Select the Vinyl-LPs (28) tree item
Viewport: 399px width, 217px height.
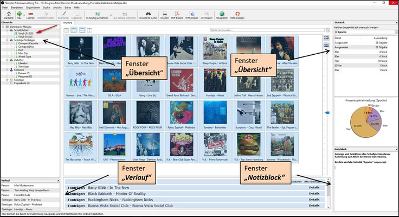25,34
